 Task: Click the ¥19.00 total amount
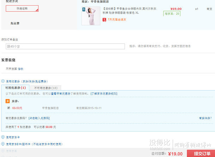click(175, 154)
